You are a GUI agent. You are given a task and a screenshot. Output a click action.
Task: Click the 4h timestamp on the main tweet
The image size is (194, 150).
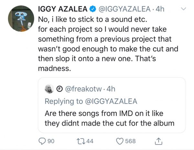click(160, 9)
